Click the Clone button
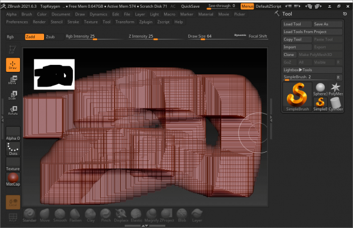The height and width of the screenshot is (228, 353). [289, 55]
